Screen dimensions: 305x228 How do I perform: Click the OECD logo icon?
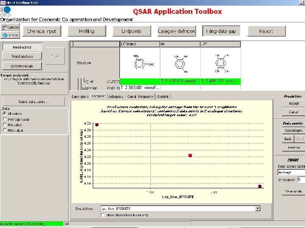point(6,11)
